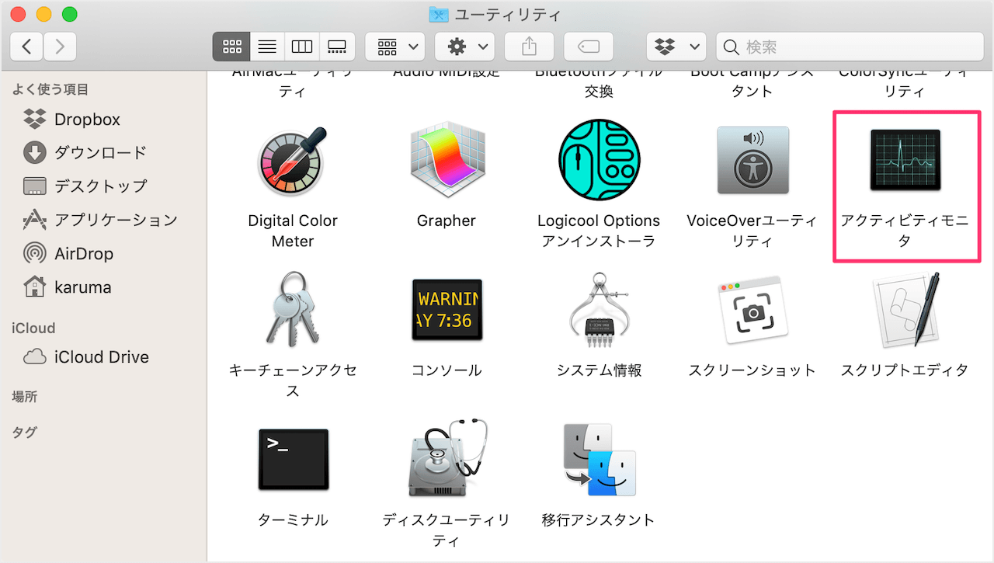Image resolution: width=994 pixels, height=563 pixels.
Task: Click the 'スクリーンショット' label text
Action: [x=752, y=370]
